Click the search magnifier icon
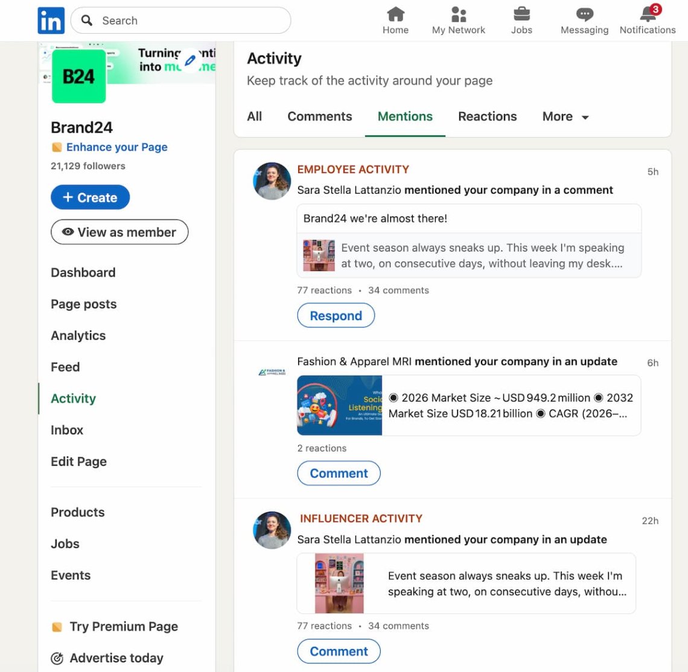 point(86,20)
